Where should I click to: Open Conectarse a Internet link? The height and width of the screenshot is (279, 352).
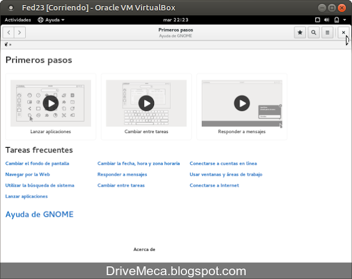(215, 185)
